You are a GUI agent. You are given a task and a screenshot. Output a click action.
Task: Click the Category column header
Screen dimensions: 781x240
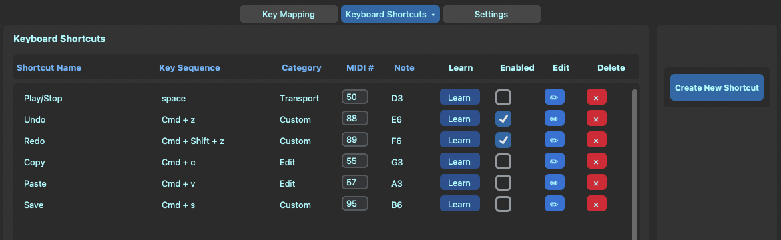click(301, 68)
